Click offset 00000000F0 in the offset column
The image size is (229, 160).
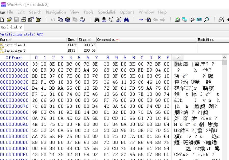[14, 154]
